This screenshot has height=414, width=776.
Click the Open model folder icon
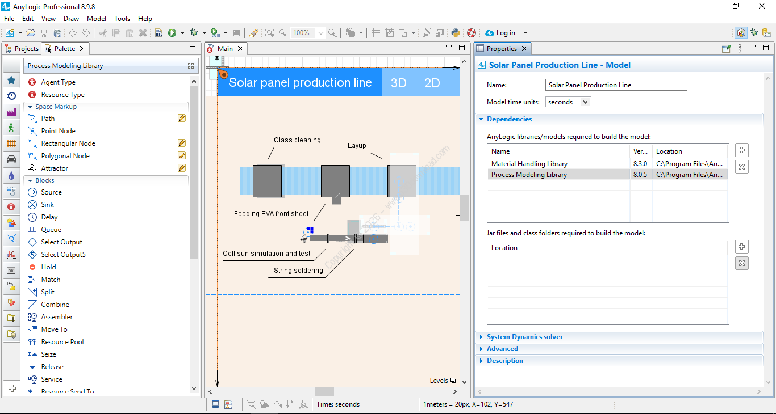31,33
